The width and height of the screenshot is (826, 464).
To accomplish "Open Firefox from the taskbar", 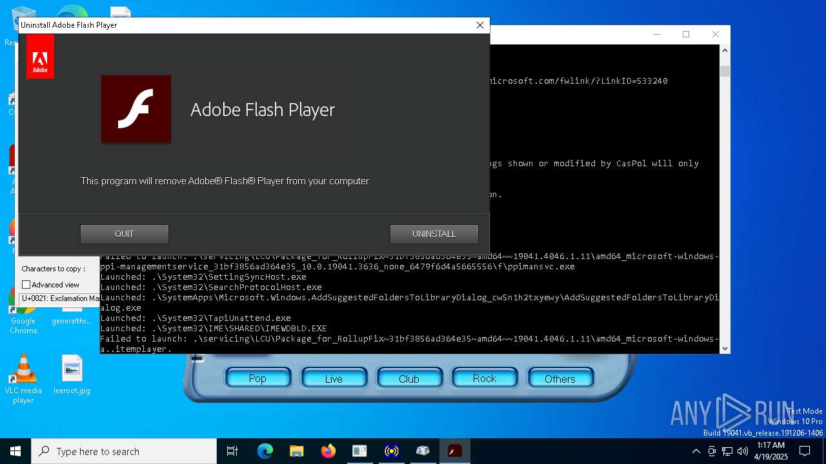I will coord(328,451).
